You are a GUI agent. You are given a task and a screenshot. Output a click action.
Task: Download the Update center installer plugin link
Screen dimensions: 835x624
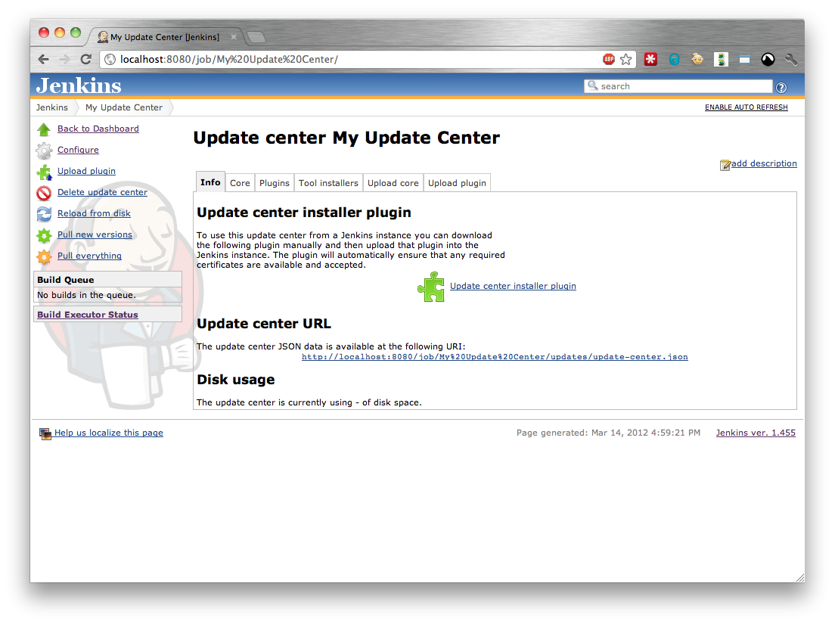pos(513,286)
